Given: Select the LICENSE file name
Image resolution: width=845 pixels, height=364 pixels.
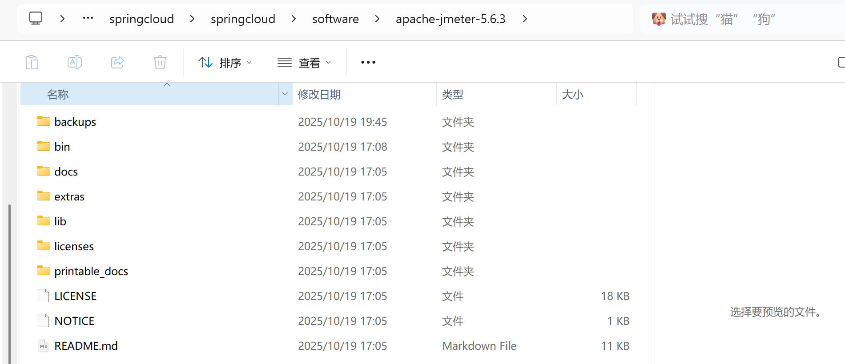Looking at the screenshot, I should [x=75, y=296].
